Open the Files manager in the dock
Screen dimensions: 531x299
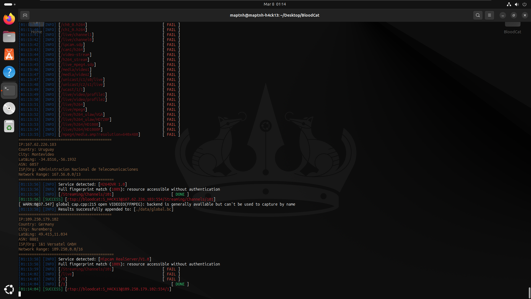[9, 37]
